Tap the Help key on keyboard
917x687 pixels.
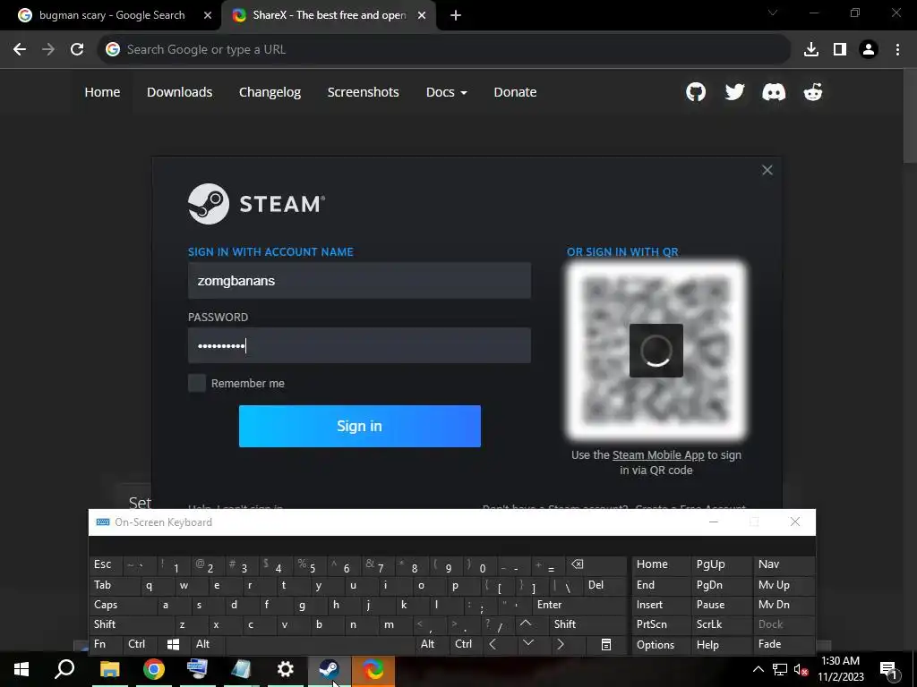point(721,644)
